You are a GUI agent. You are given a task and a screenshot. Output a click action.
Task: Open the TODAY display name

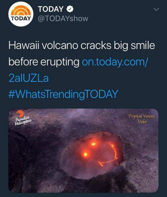(51, 9)
